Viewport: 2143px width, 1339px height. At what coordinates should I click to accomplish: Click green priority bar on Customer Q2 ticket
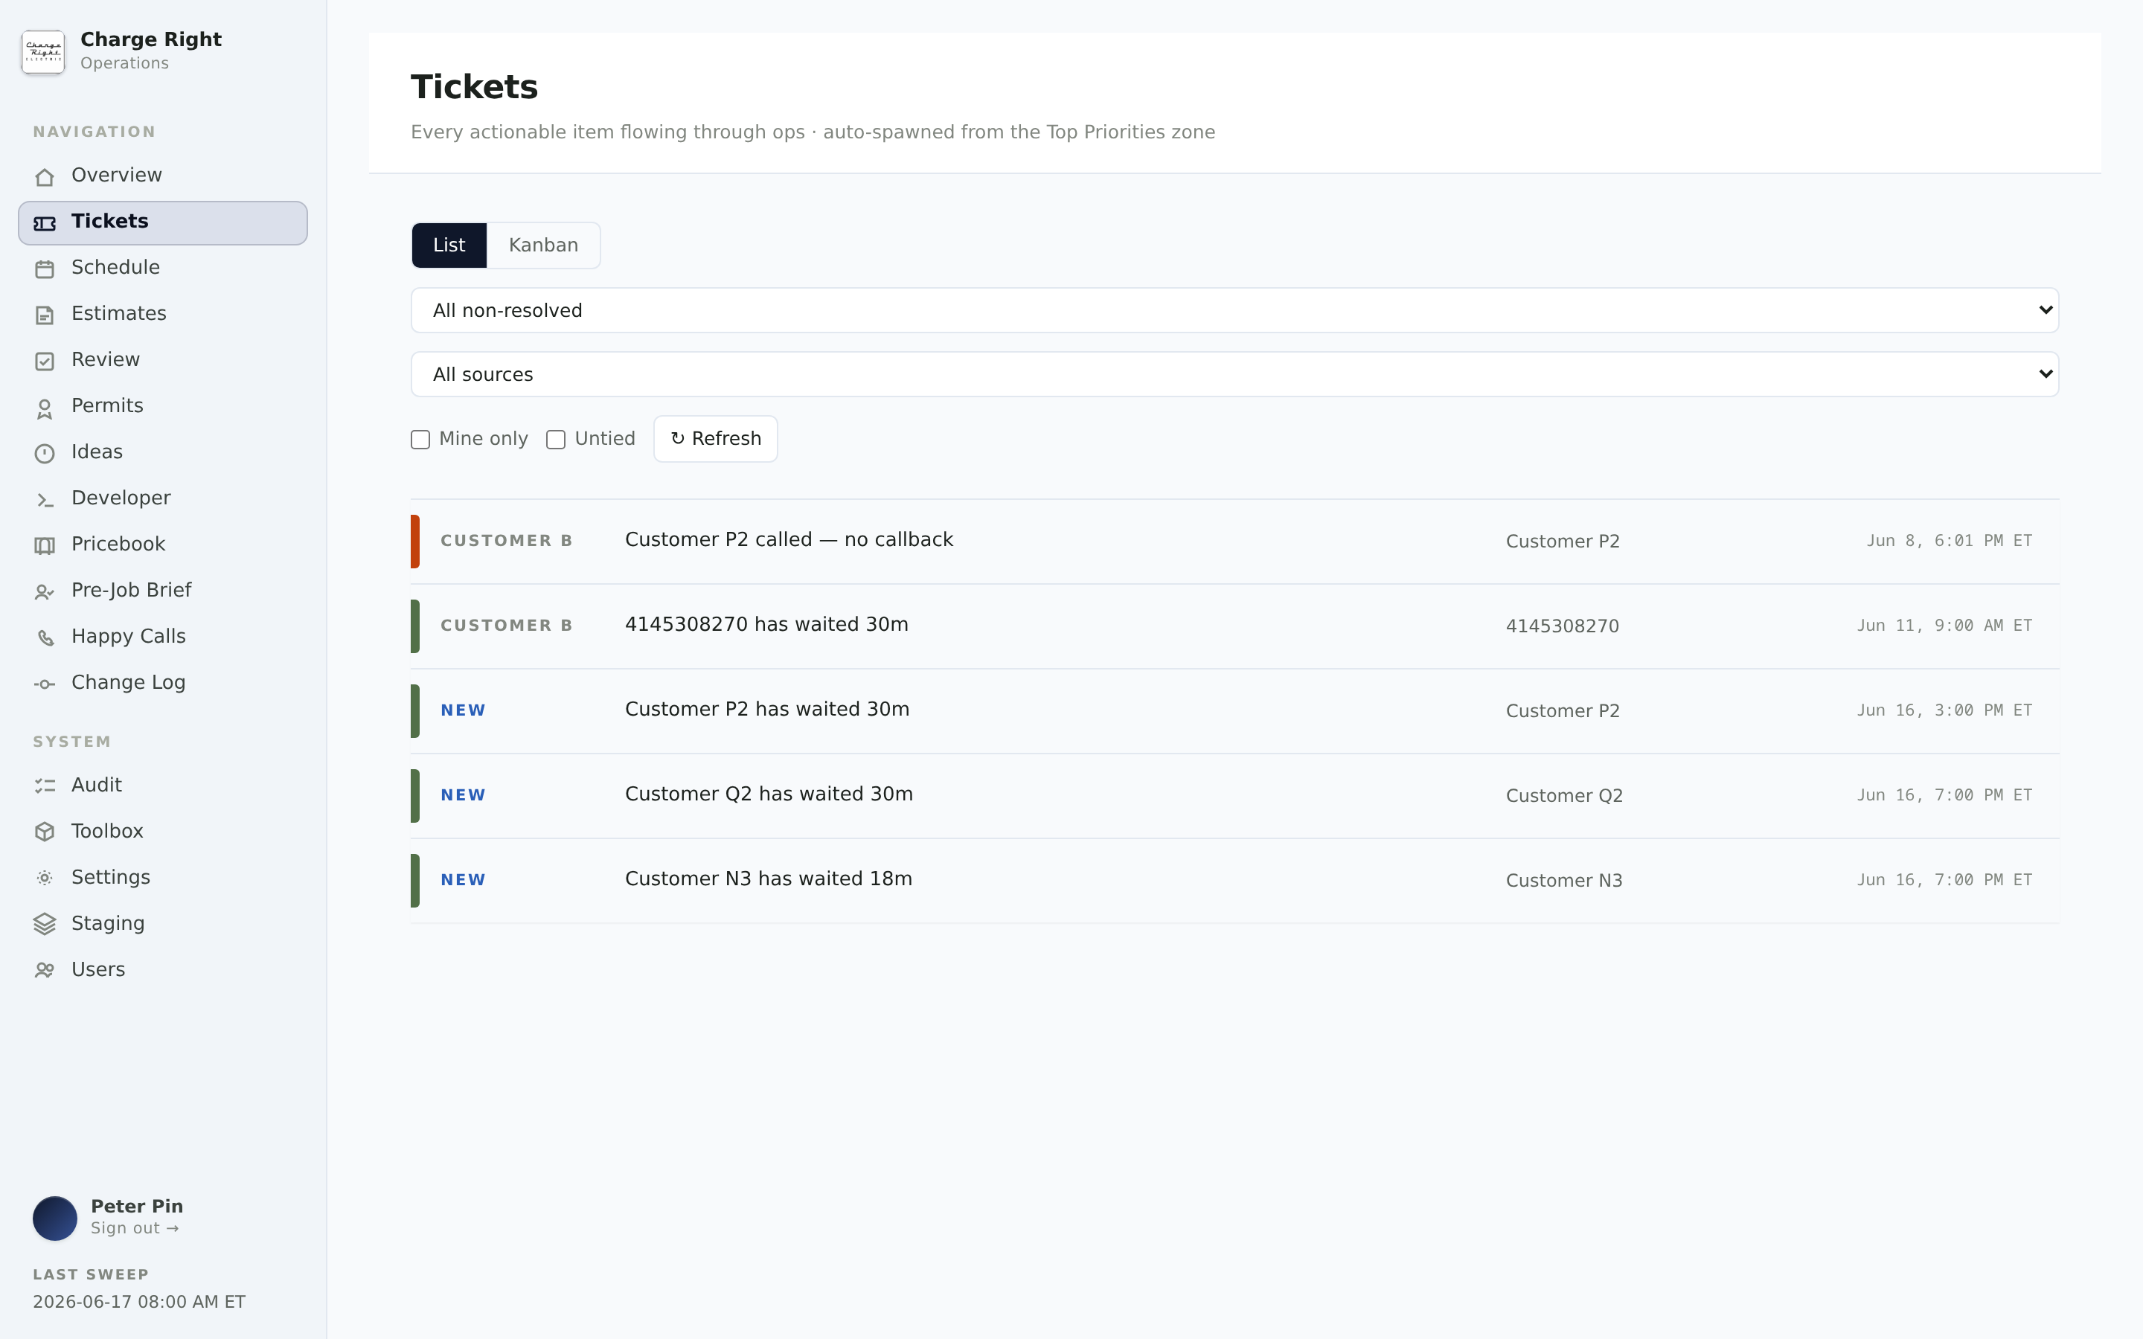pyautogui.click(x=415, y=796)
